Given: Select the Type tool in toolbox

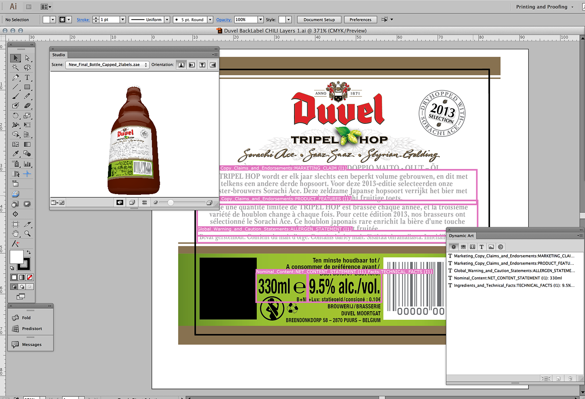Looking at the screenshot, I should click(27, 77).
